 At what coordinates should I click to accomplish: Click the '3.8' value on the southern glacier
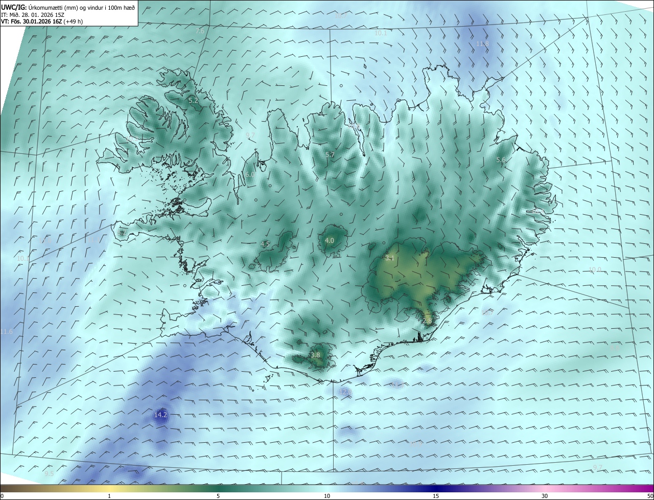pos(315,355)
